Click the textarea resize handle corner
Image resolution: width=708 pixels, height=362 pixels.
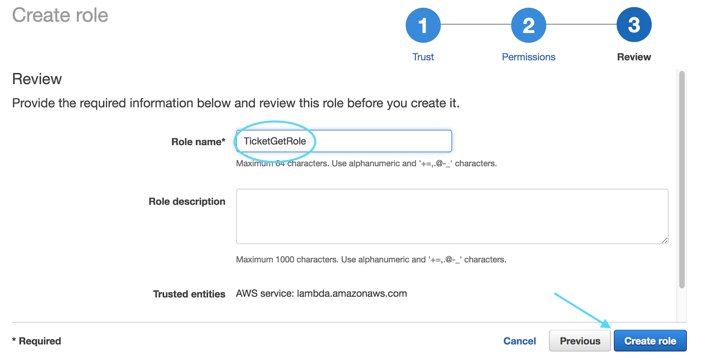click(x=665, y=241)
